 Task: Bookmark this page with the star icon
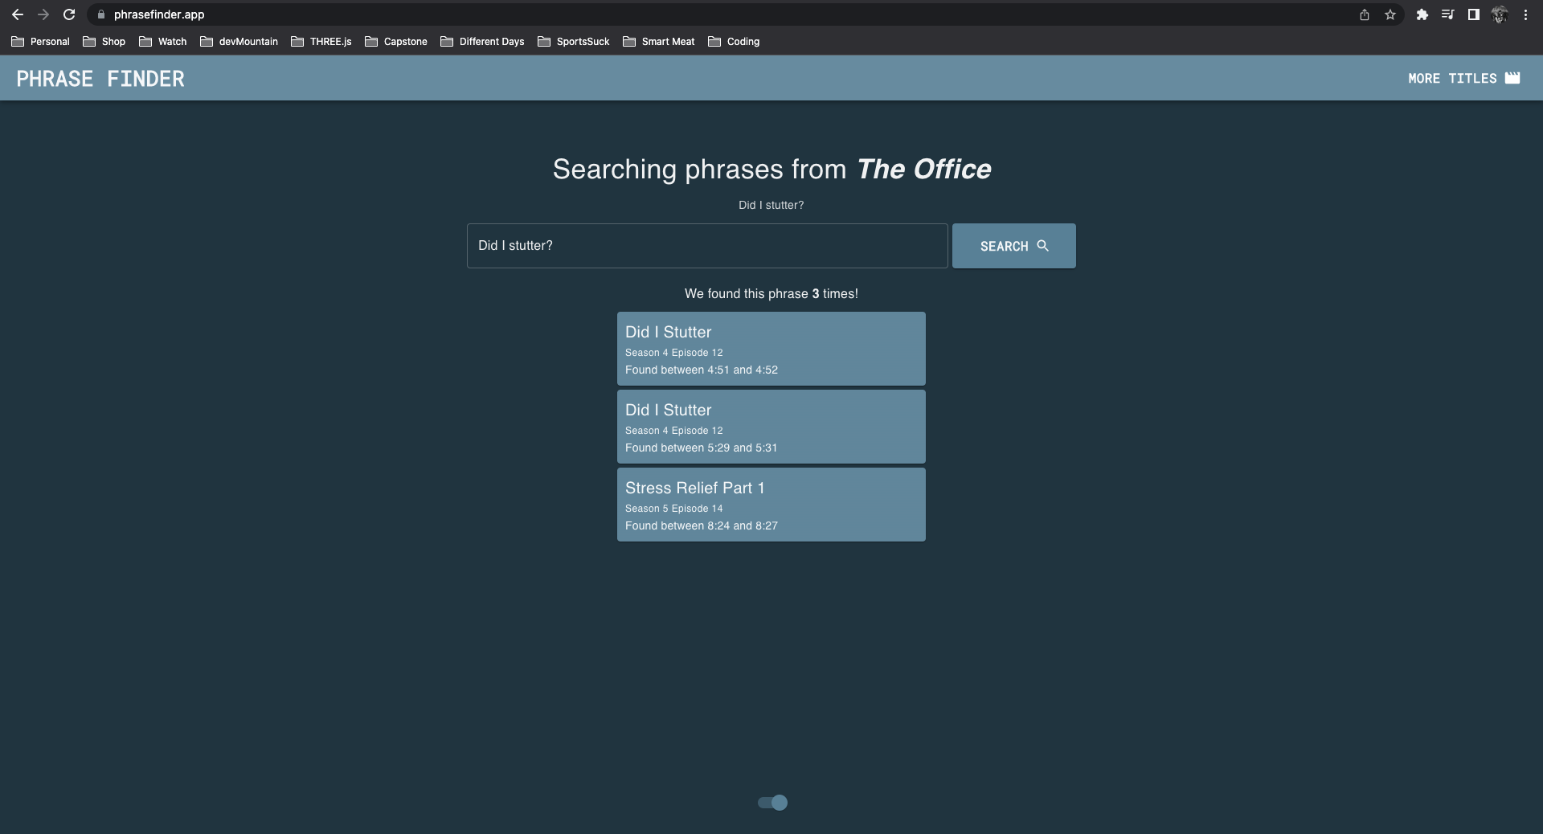1390,14
